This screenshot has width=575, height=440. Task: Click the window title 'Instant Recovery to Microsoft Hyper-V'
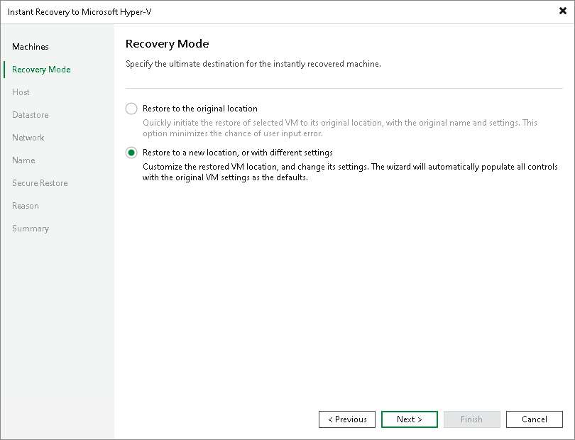(x=80, y=12)
